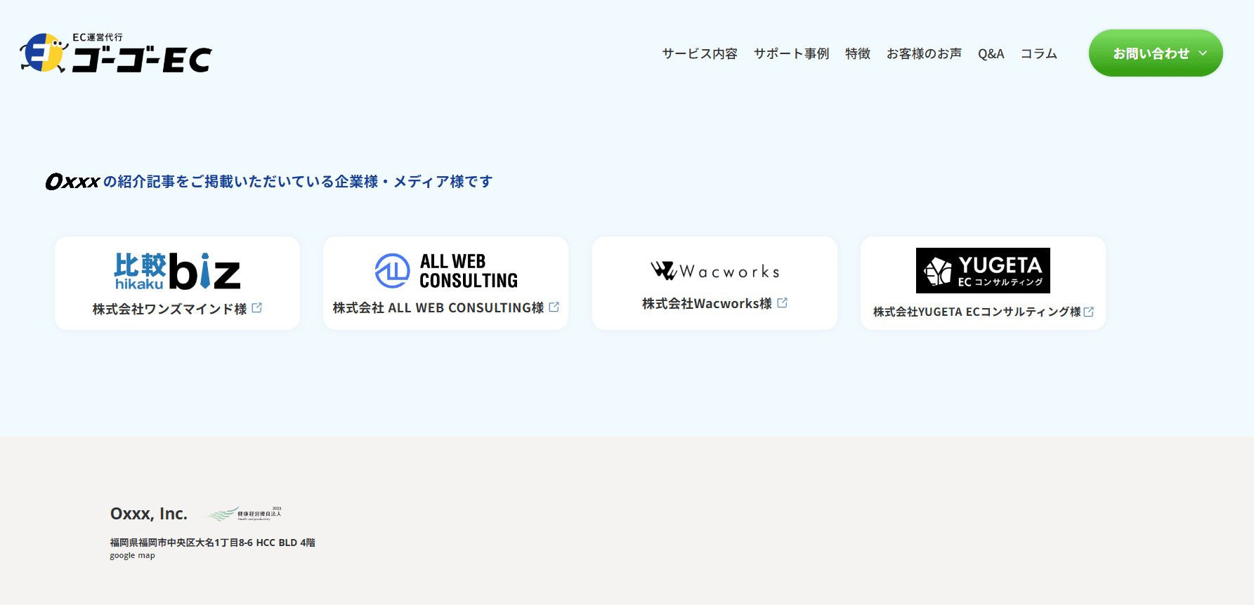
Task: Click the chevron on the お問い合わせ button
Action: (x=1203, y=53)
